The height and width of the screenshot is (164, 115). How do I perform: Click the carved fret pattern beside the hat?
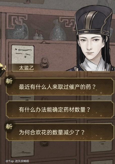tap(67, 23)
